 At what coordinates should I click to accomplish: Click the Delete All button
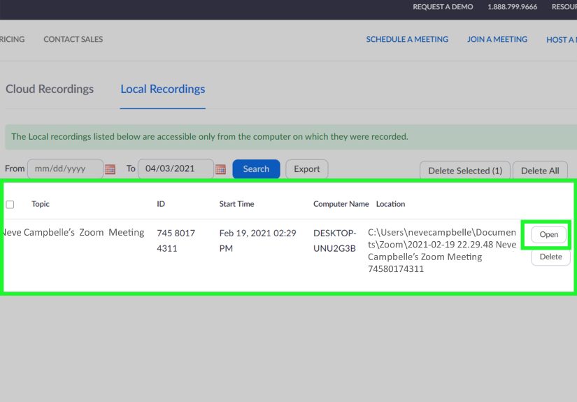point(540,171)
